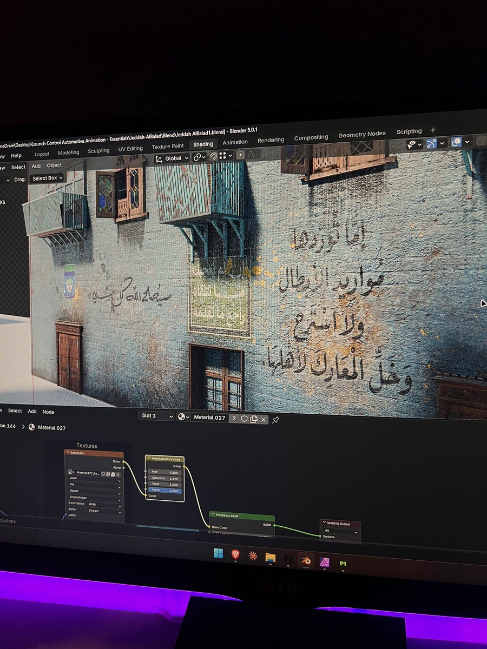Open the viewport Select menu
The width and height of the screenshot is (487, 649).
18,167
